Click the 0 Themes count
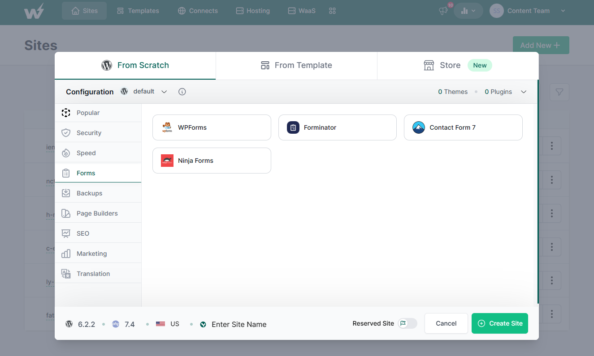This screenshot has height=356, width=594. pos(453,92)
